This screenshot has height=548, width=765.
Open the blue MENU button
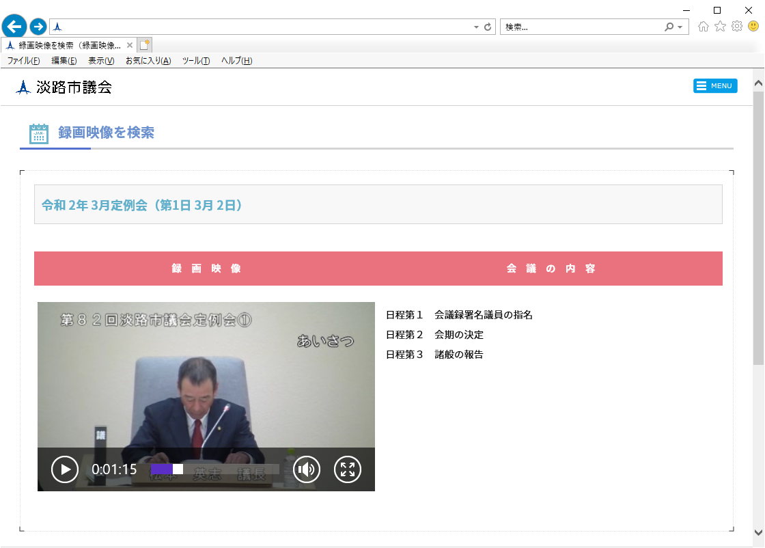715,86
